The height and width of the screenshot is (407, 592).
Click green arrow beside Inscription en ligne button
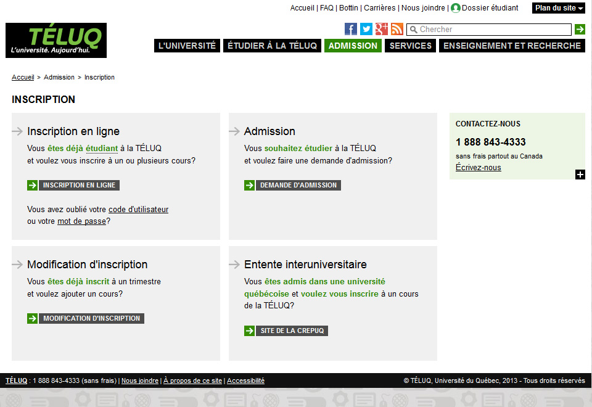click(x=33, y=185)
